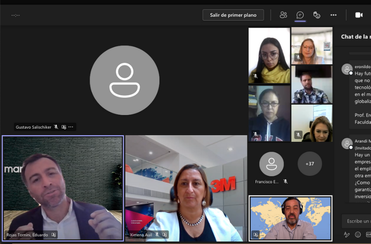Select the blonde woman with glasses thumbnail

pos(312,46)
